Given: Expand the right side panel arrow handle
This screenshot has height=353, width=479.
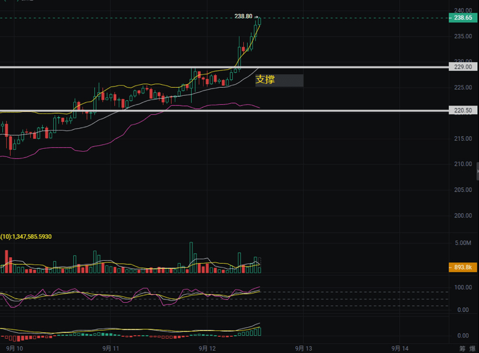Looking at the screenshot, I should click(x=477, y=171).
